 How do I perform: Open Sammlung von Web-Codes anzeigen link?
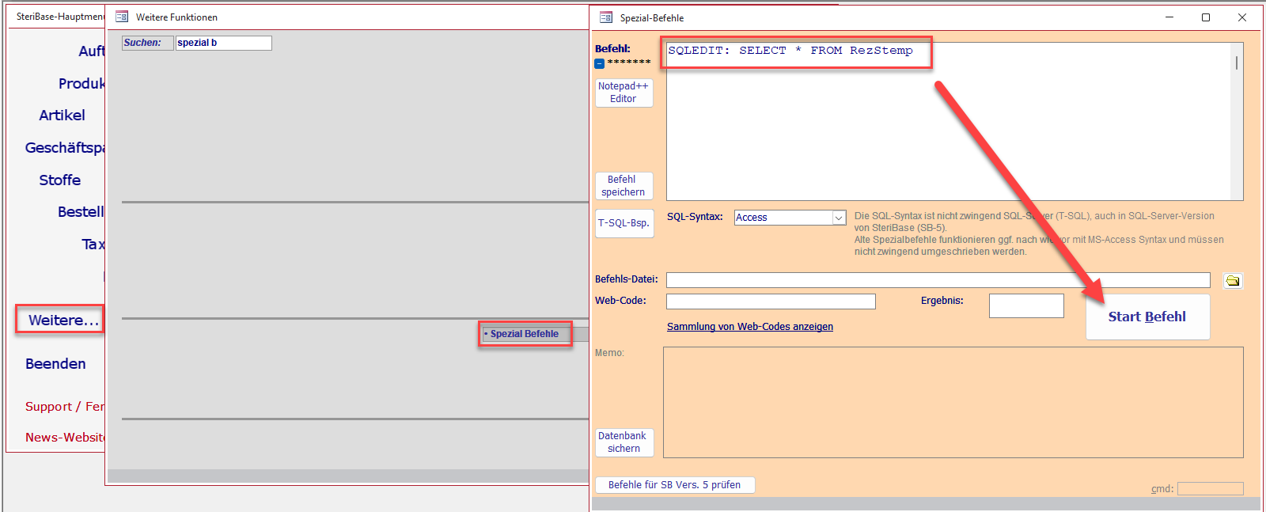click(750, 327)
